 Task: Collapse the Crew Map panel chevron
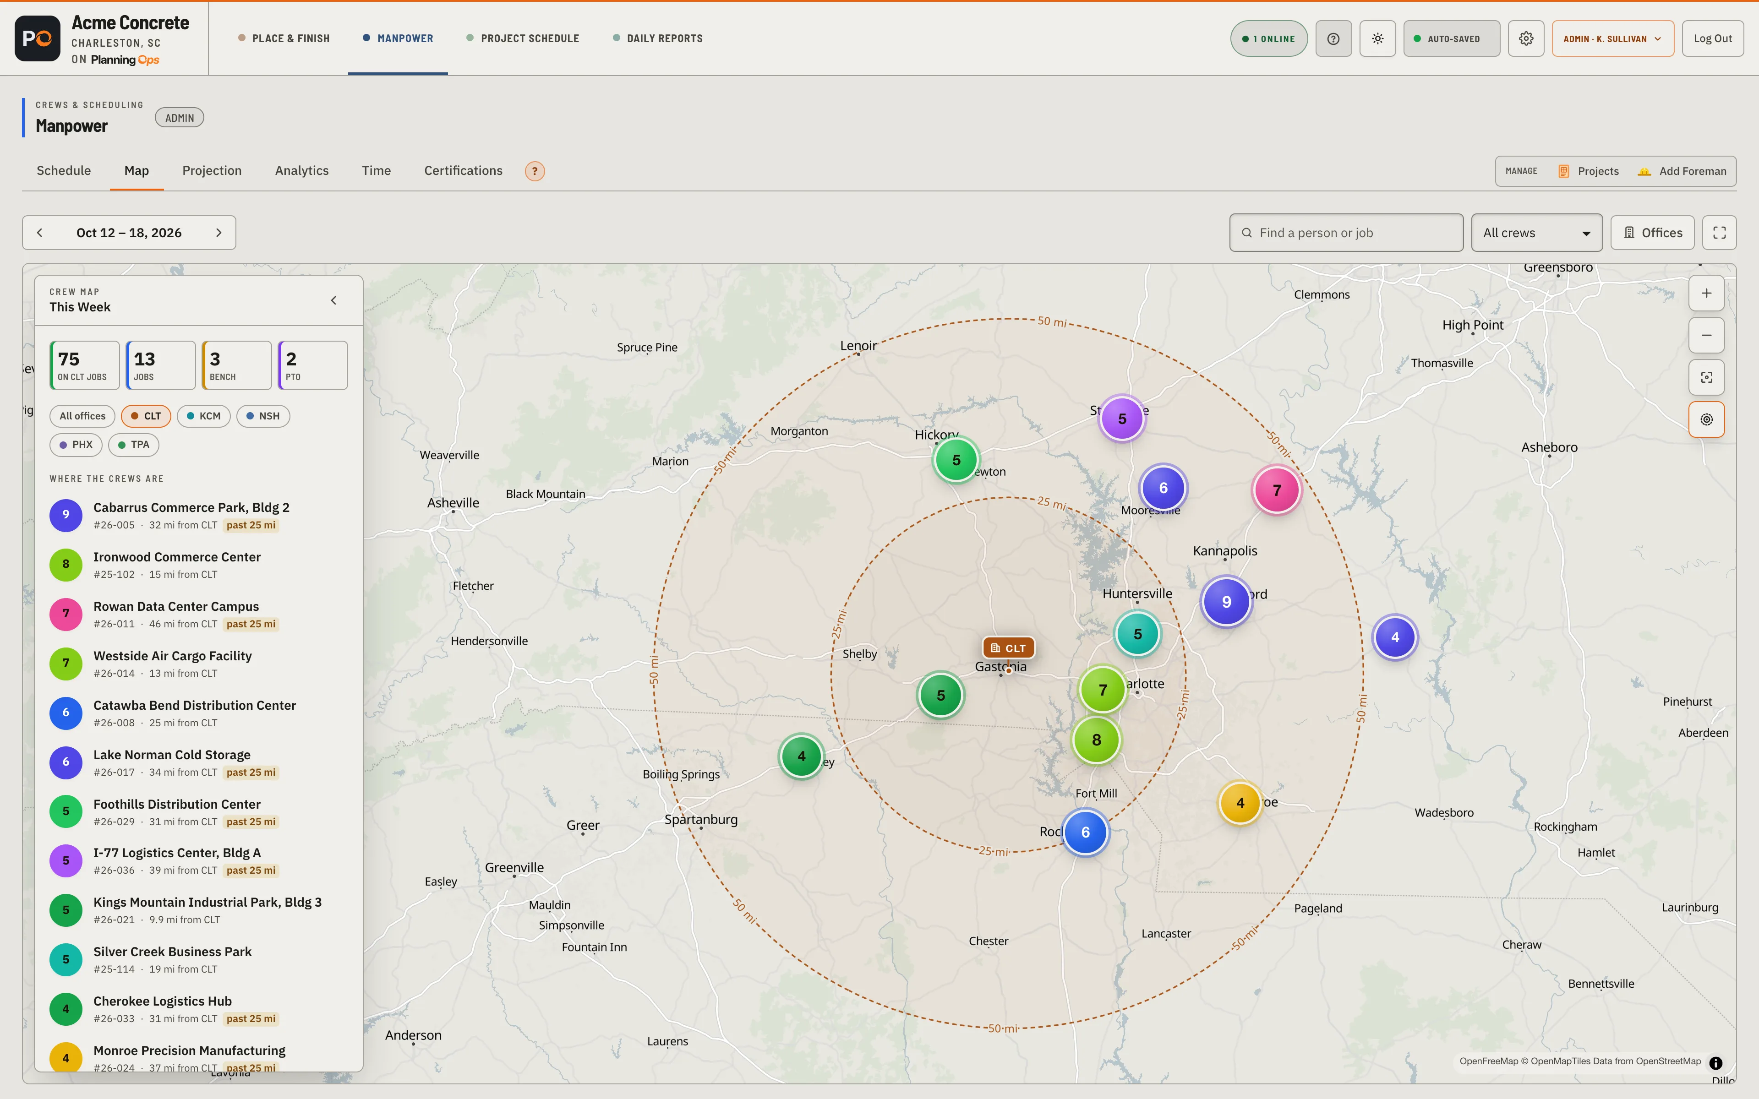coord(333,300)
